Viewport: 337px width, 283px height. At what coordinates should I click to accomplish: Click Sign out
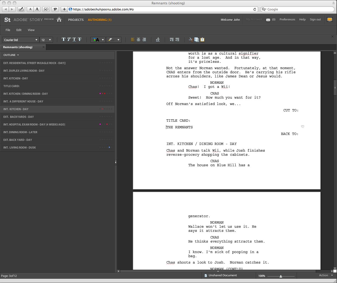tap(315, 19)
